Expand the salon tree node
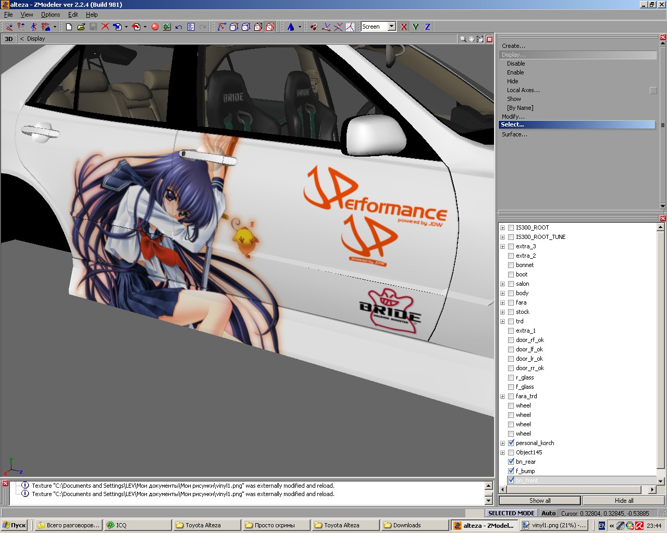The width and height of the screenshot is (667, 533). pos(502,284)
